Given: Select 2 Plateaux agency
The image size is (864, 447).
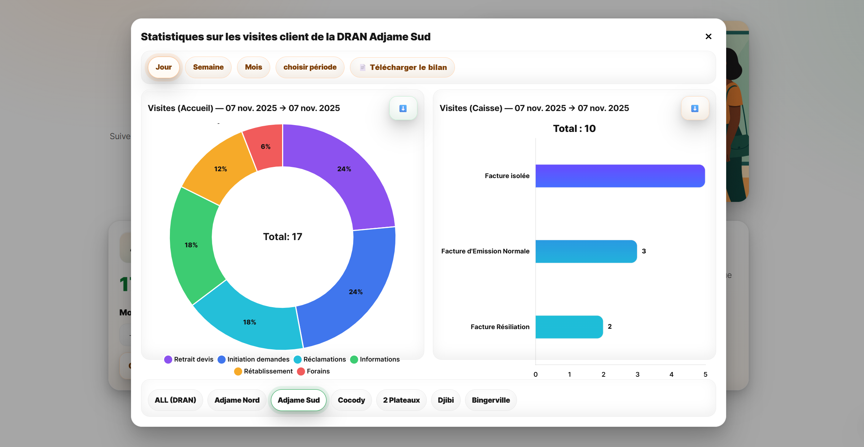Looking at the screenshot, I should [401, 400].
